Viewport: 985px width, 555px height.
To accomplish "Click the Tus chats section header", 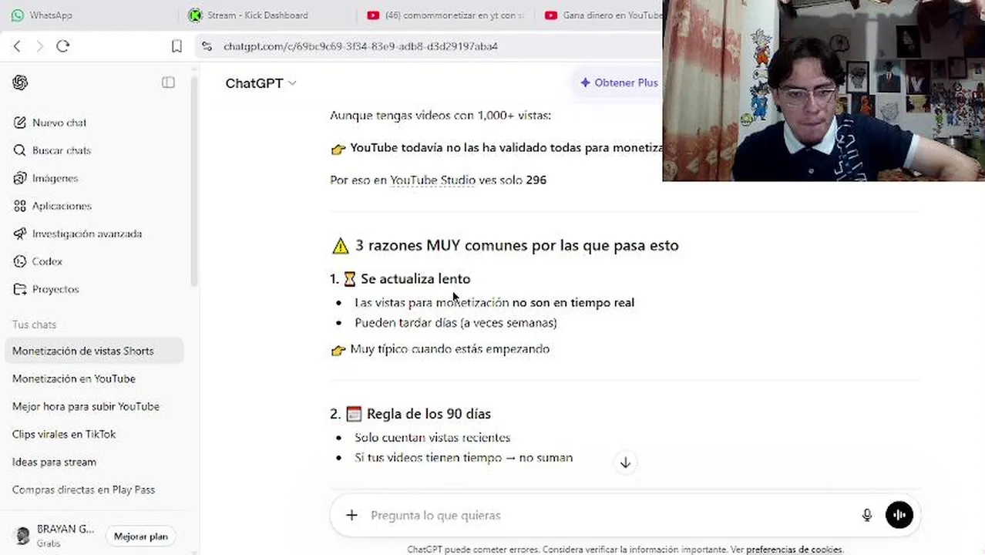I will (x=34, y=325).
